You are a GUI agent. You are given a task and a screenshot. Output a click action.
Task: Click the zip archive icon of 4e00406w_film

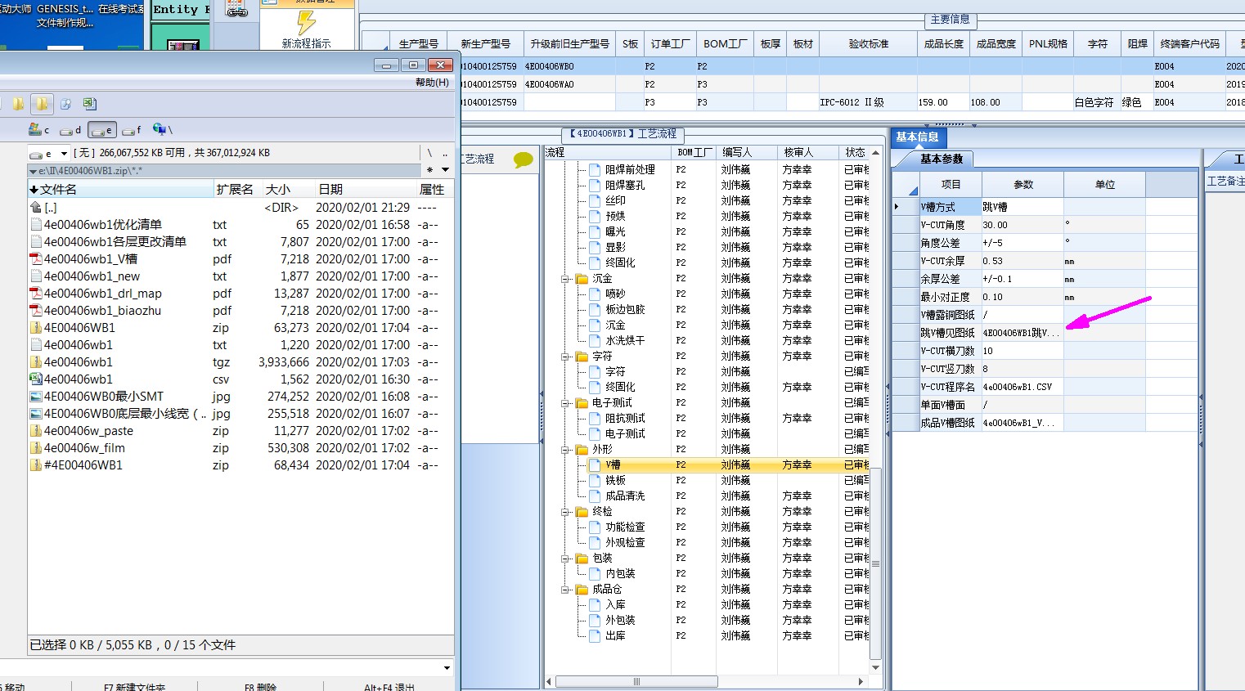pos(35,448)
